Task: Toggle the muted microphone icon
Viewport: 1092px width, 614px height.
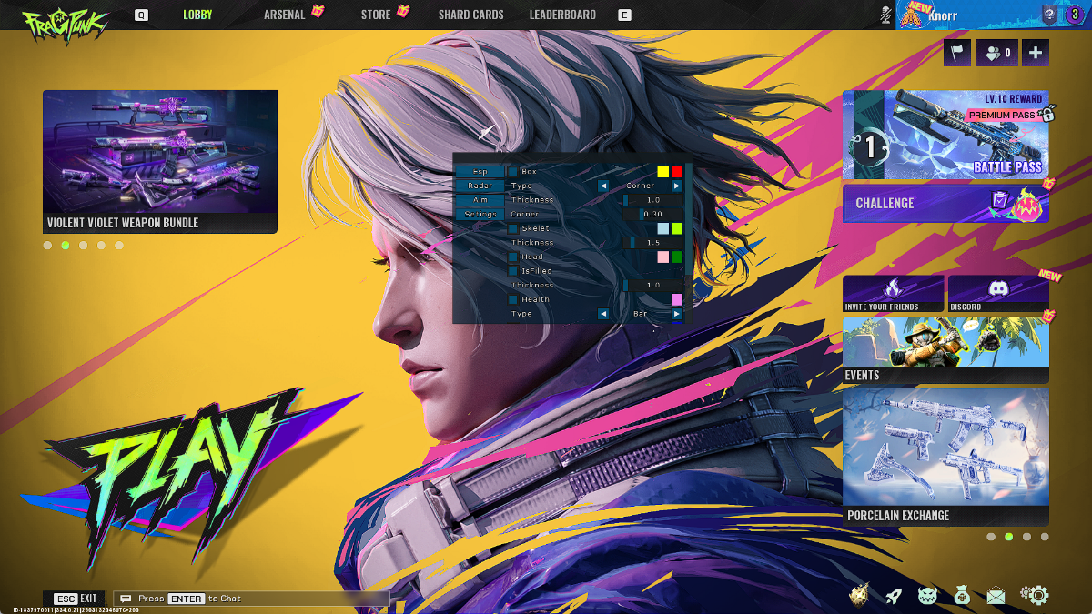Action: coord(885,15)
